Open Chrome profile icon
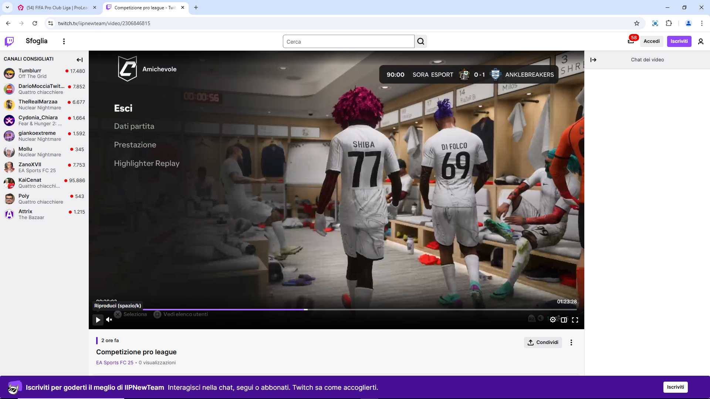The height and width of the screenshot is (399, 710). (x=689, y=23)
